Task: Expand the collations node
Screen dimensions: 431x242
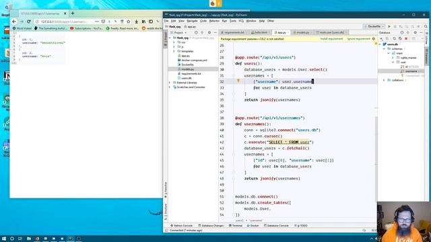Action: 385,80
